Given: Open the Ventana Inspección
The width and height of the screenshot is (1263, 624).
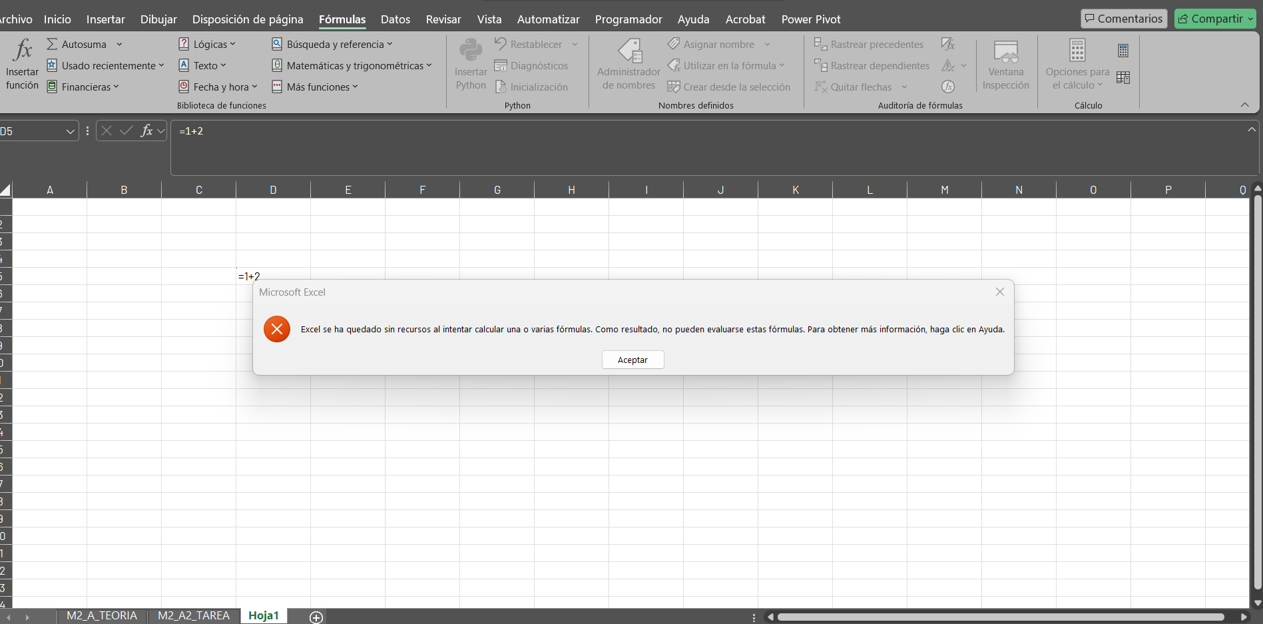Looking at the screenshot, I should click(x=1005, y=64).
